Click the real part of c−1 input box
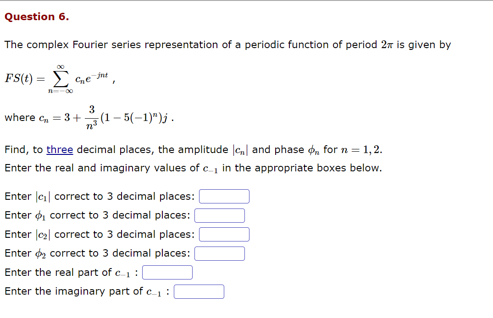The height and width of the screenshot is (318, 493). [167, 272]
